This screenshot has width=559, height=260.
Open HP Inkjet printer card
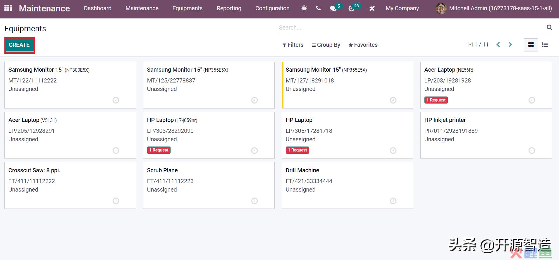(486, 135)
